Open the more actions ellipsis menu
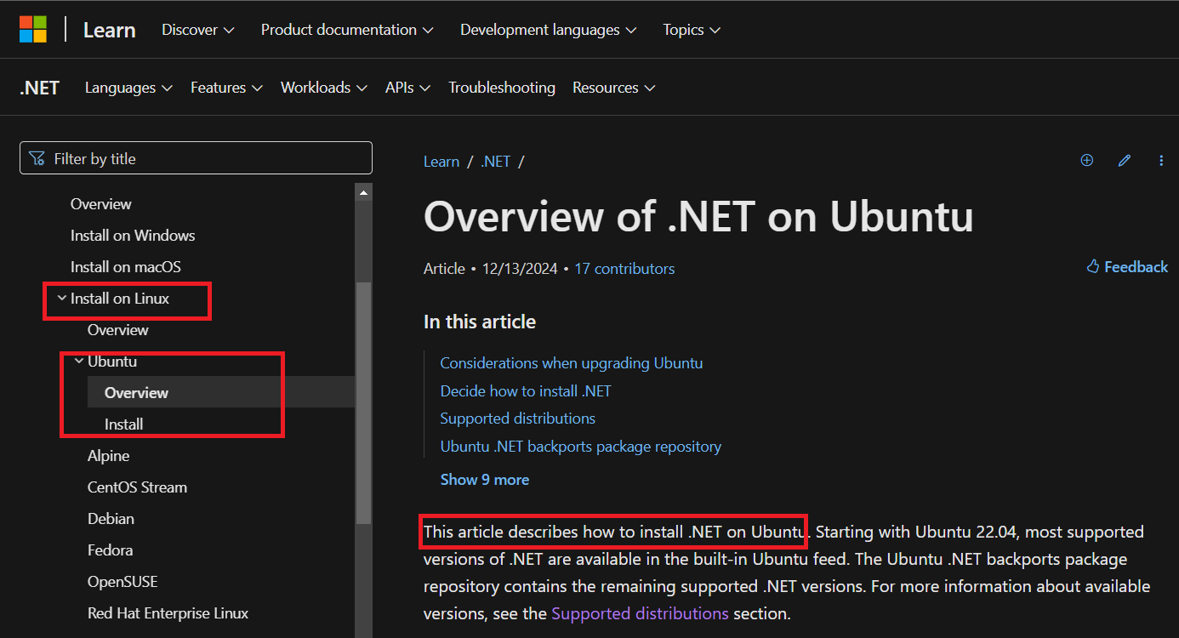1179x638 pixels. point(1161,160)
